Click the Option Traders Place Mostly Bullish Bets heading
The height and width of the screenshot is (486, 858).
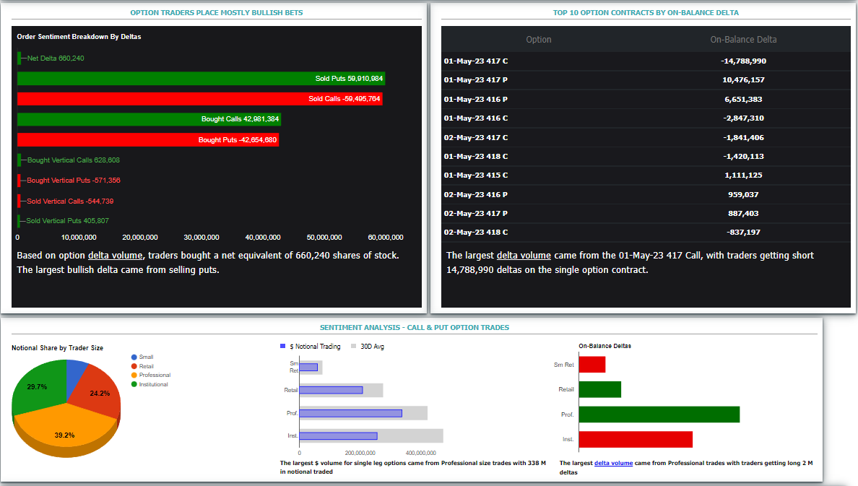(x=216, y=12)
